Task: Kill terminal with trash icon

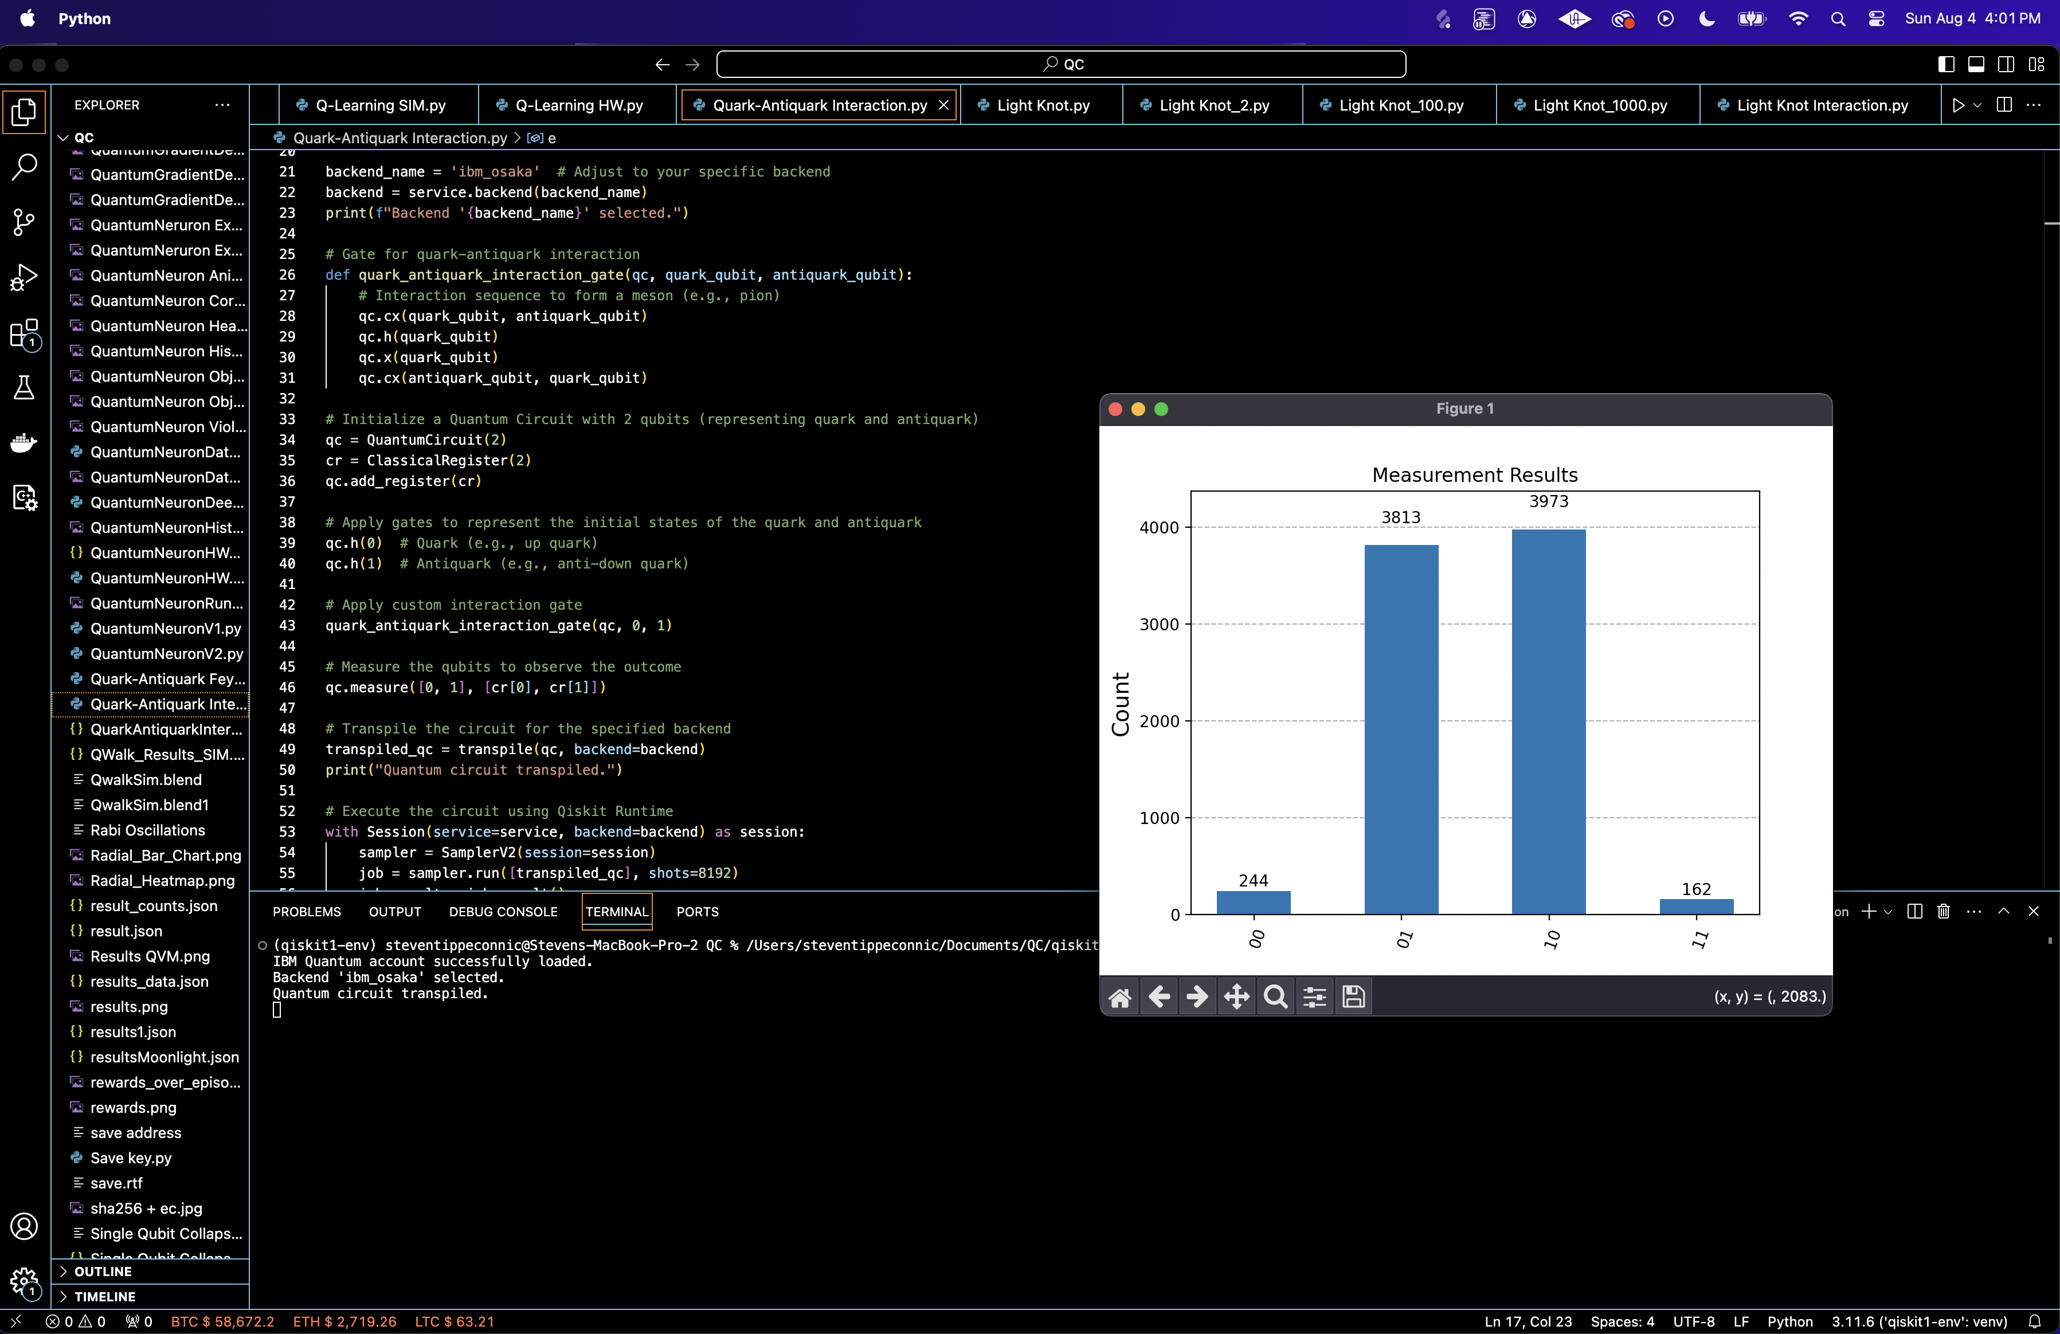Action: [1943, 911]
